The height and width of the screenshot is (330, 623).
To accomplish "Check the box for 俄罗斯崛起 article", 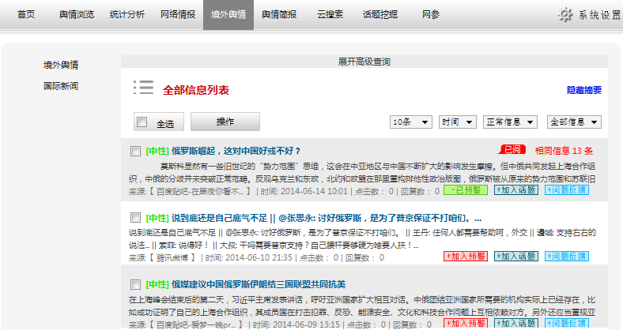I will 135,150.
